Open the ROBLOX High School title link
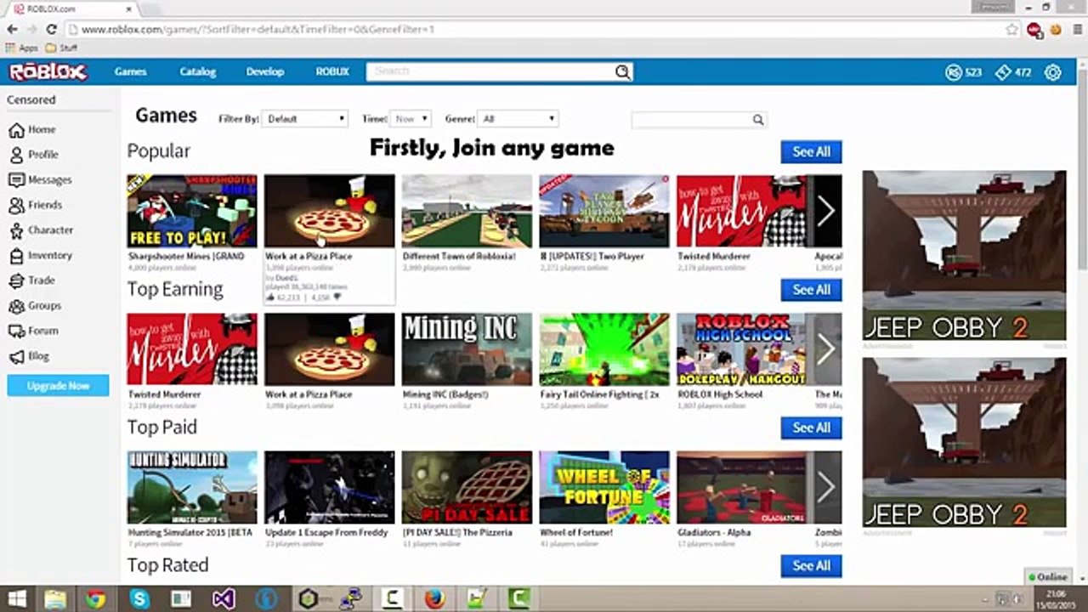1088x612 pixels. point(720,394)
